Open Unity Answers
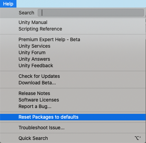The width and height of the screenshot is (146, 143). [x=73, y=59]
